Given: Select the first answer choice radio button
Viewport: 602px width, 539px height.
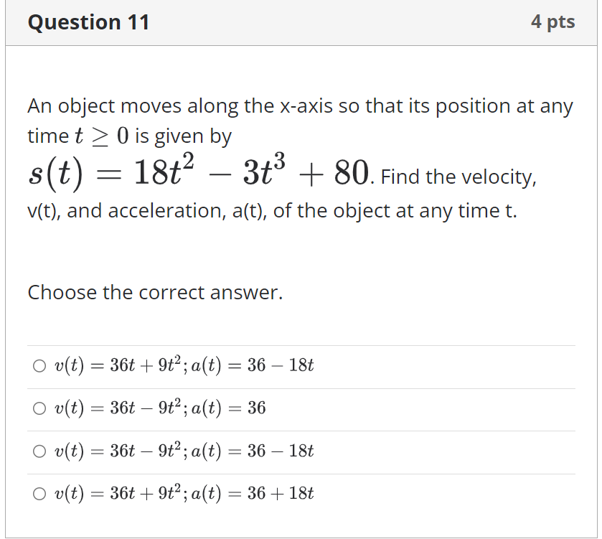Looking at the screenshot, I should coord(38,365).
